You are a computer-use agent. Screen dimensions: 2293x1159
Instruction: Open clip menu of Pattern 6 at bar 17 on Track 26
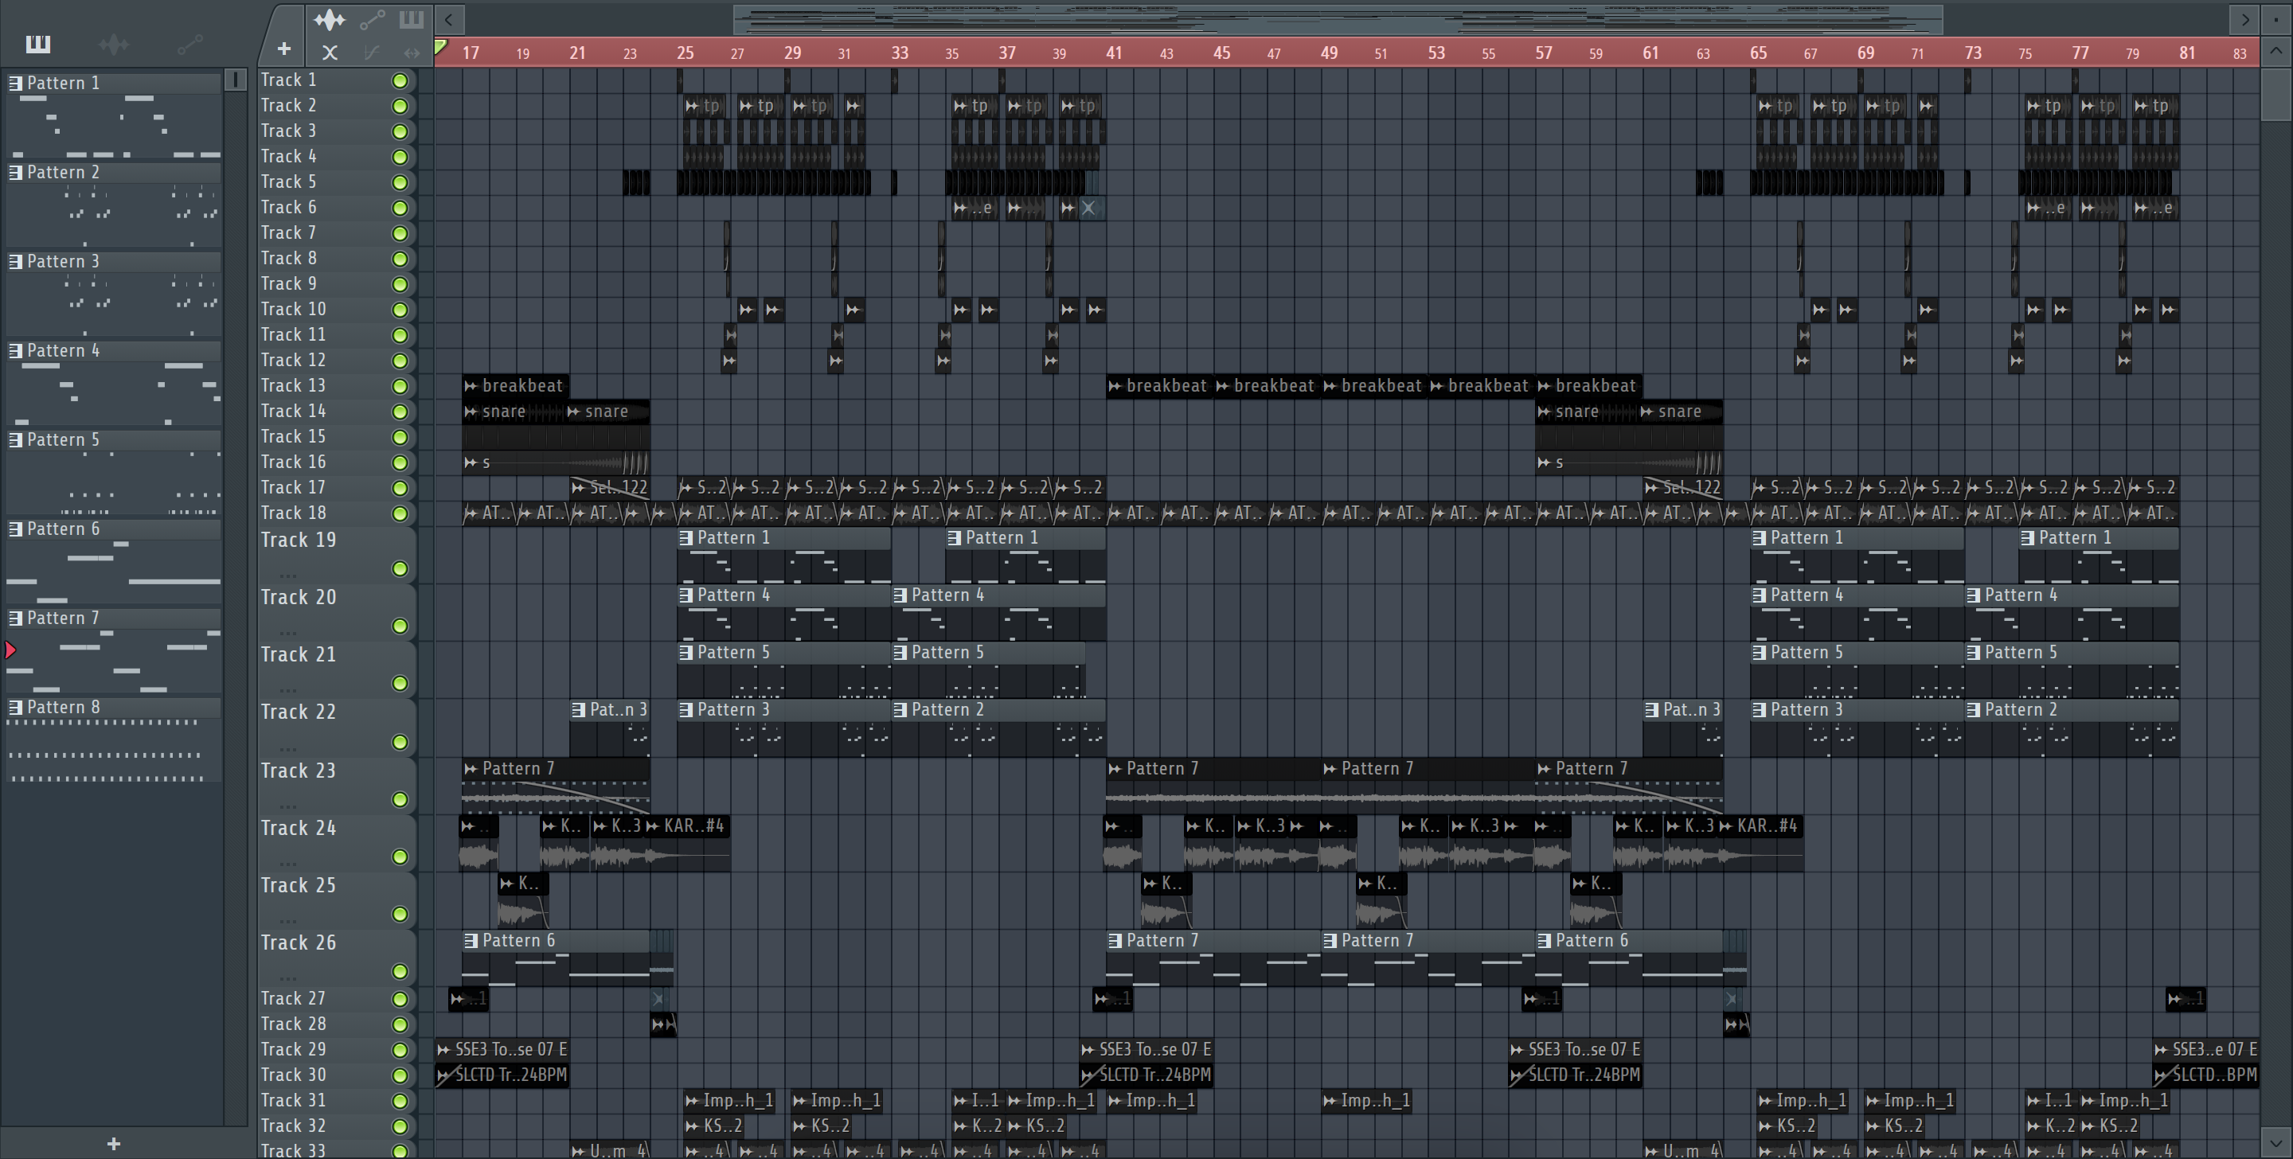tap(472, 940)
